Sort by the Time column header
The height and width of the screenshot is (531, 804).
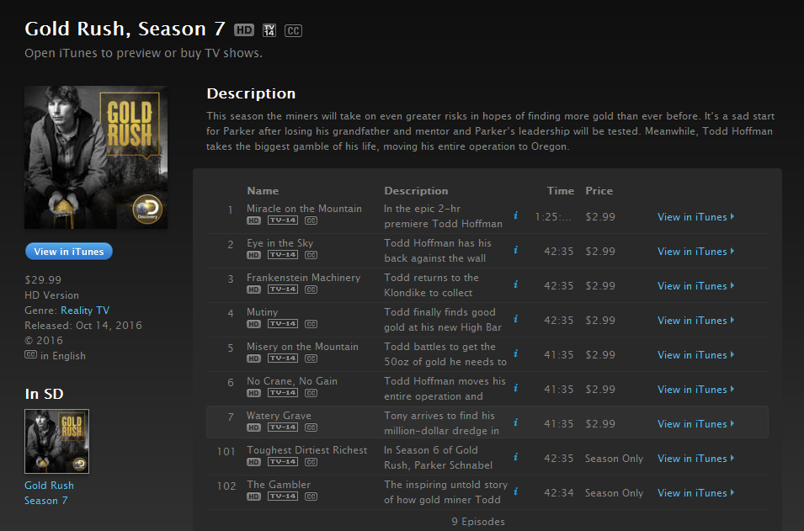(561, 191)
